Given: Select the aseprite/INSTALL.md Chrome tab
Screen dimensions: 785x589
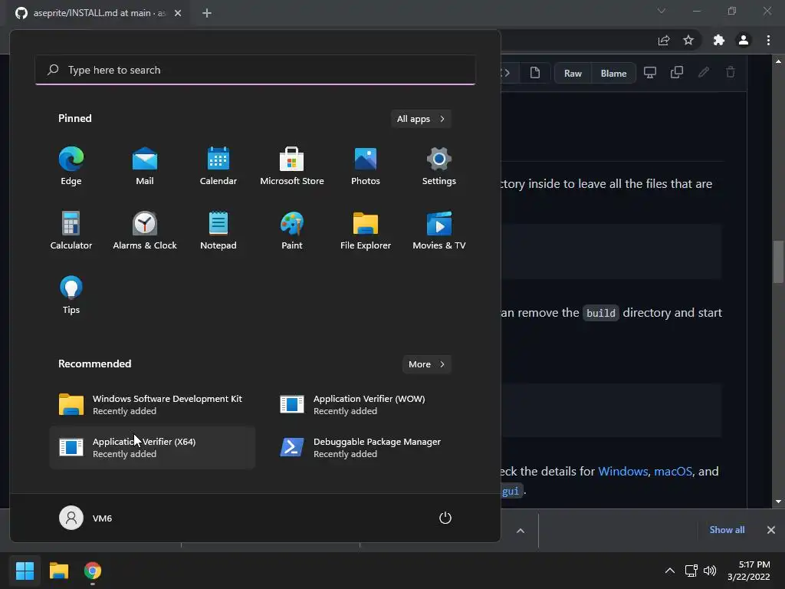Looking at the screenshot, I should tap(99, 13).
